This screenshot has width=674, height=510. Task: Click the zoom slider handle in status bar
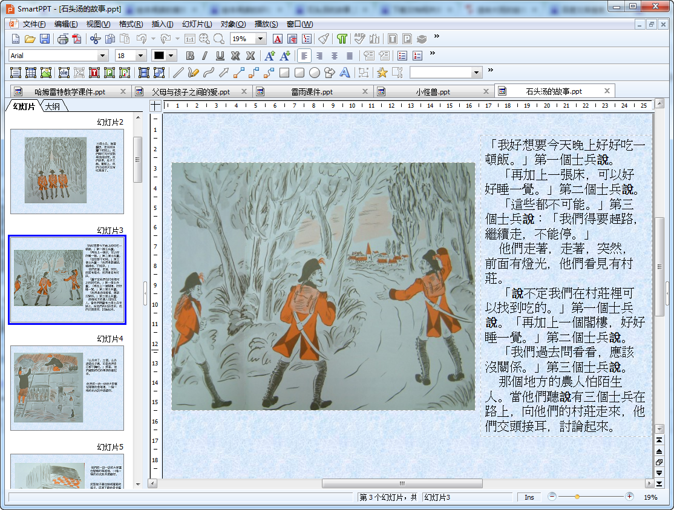pos(577,497)
